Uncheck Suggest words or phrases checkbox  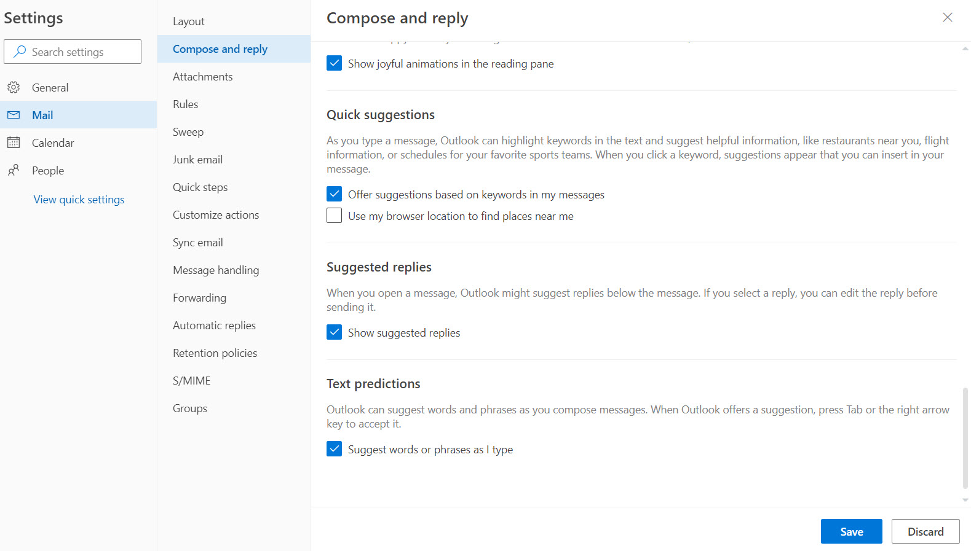334,449
